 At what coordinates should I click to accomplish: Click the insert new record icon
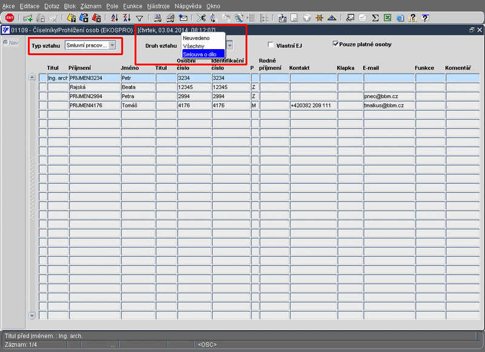(28, 18)
